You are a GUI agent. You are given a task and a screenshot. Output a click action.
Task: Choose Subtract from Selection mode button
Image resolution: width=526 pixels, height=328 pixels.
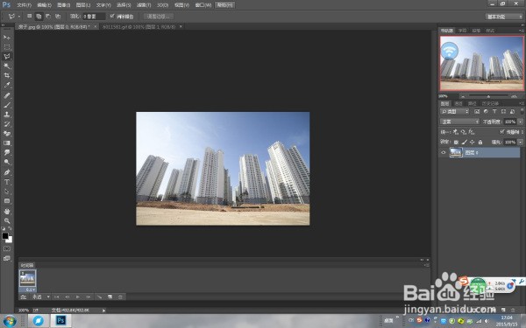point(48,16)
